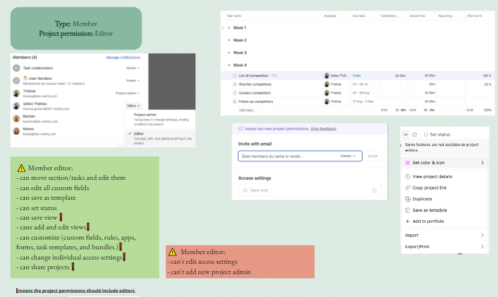Viewport: 498px width, 297px height.
Task: Click the megaphone icon in permissions banner
Action: pos(241,129)
